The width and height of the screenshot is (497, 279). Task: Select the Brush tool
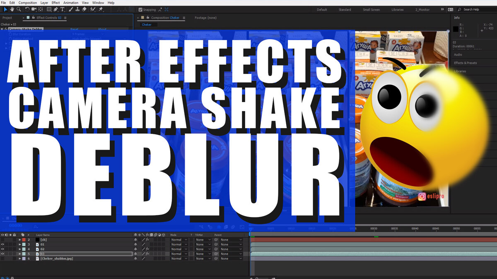[x=71, y=9]
